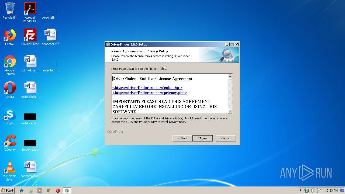Viewport: 345px width, 194px height.
Task: Select the personallin desktop file
Action: pos(50,12)
